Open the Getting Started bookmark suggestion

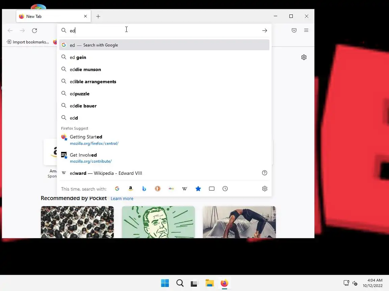click(164, 140)
